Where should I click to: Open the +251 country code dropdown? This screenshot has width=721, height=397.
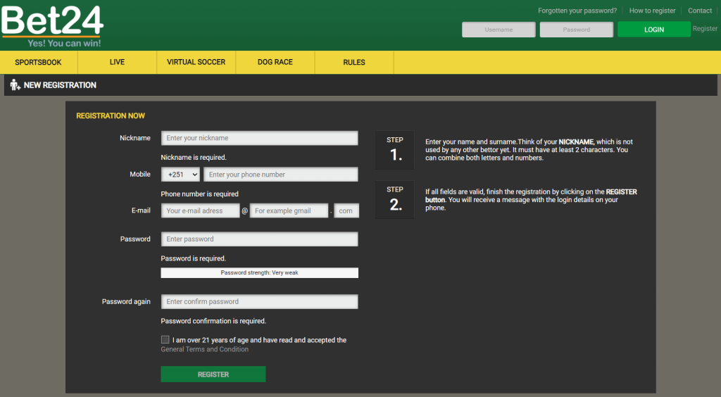tap(180, 175)
